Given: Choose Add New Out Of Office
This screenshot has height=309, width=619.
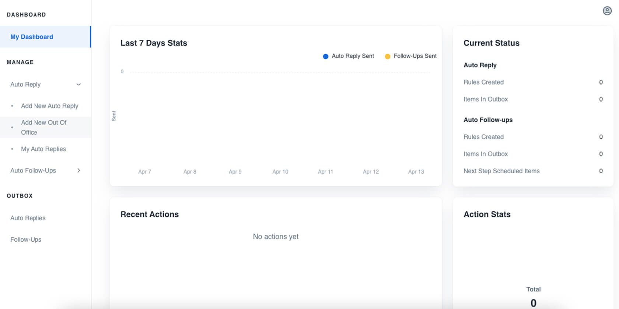Looking at the screenshot, I should coord(43,127).
